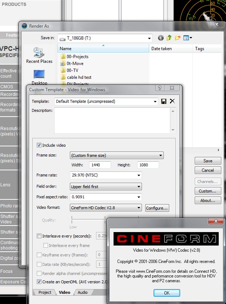Close the Custom Template dialog

172,88
